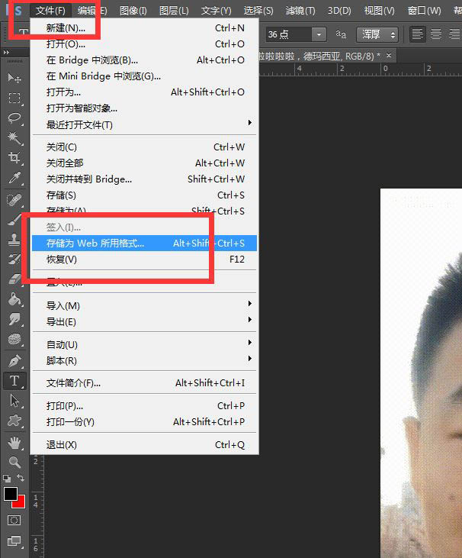
Task: Select the Magic Wand tool
Action: point(14,137)
